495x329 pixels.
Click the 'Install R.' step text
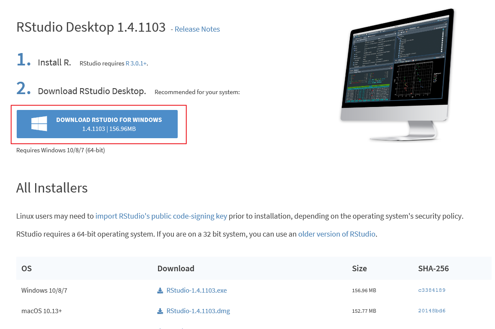(54, 62)
